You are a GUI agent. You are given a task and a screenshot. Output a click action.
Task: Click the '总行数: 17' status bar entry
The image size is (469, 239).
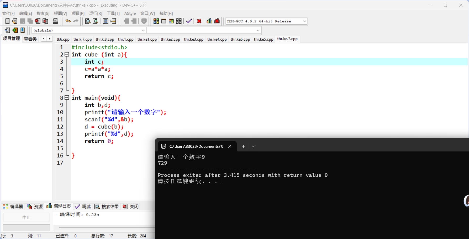tap(102, 236)
